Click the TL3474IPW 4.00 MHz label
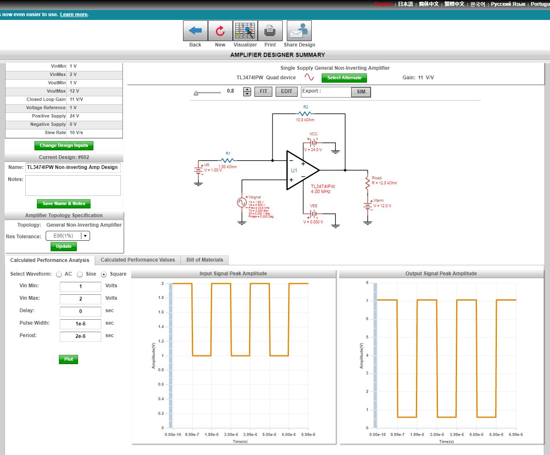Image resolution: width=550 pixels, height=455 pixels. 323,189
